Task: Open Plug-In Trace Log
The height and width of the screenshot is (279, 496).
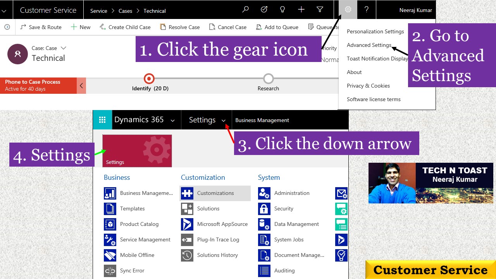Action: tap(210, 239)
